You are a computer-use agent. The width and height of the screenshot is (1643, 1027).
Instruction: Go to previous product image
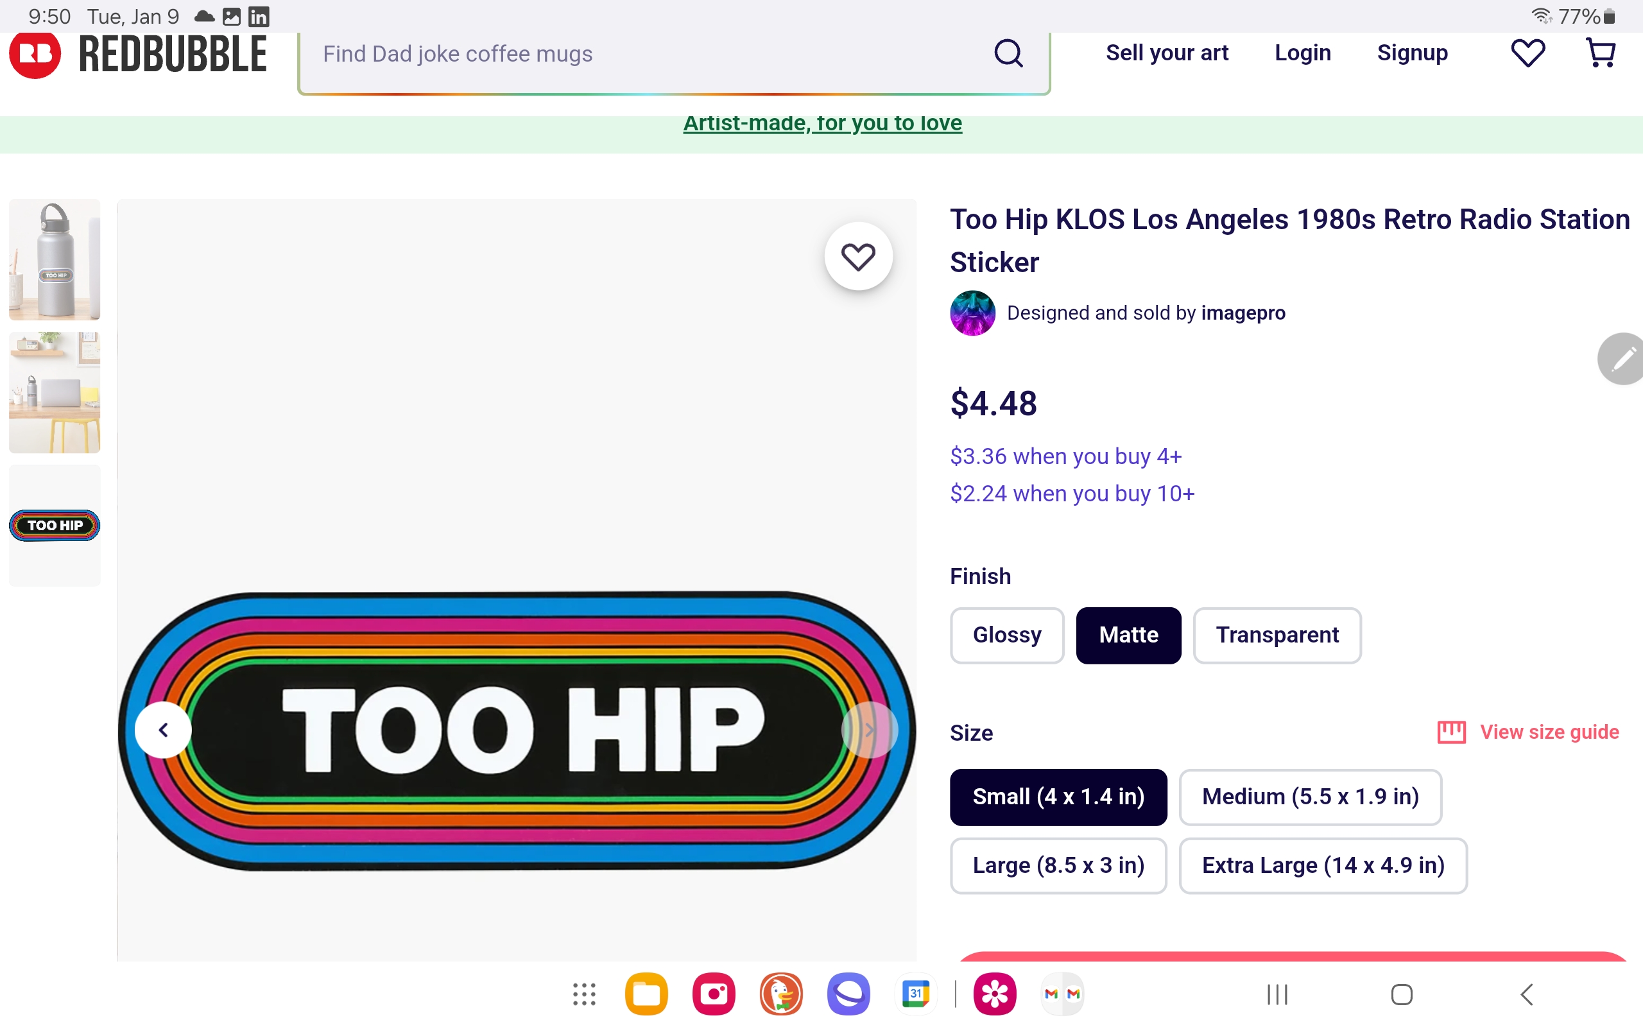pyautogui.click(x=163, y=730)
